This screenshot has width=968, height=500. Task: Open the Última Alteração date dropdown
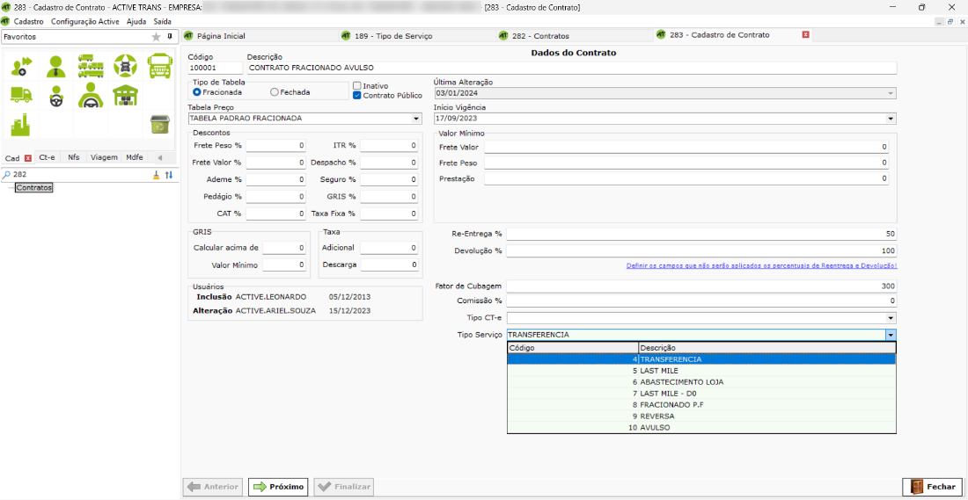[891, 93]
